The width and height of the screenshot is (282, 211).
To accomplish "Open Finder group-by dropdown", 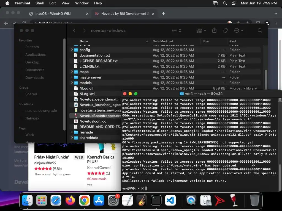I will pyautogui.click(x=201, y=30).
